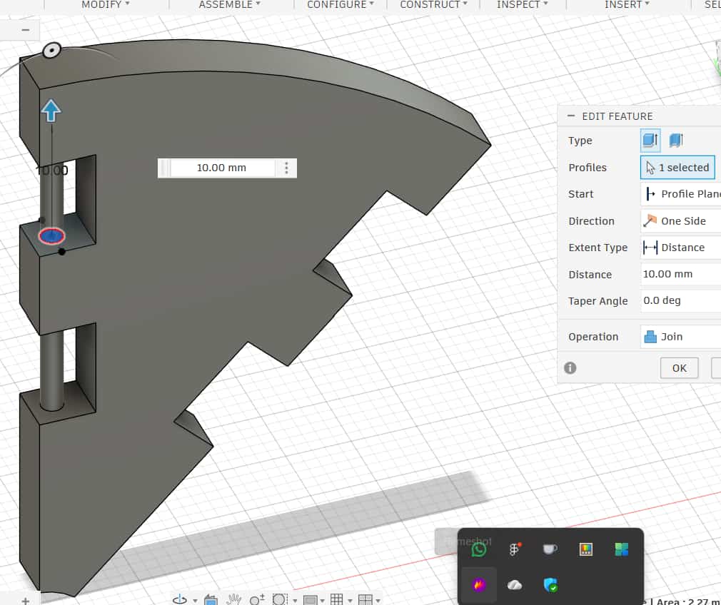
Task: Open Figma agent tray icon
Action: (515, 549)
